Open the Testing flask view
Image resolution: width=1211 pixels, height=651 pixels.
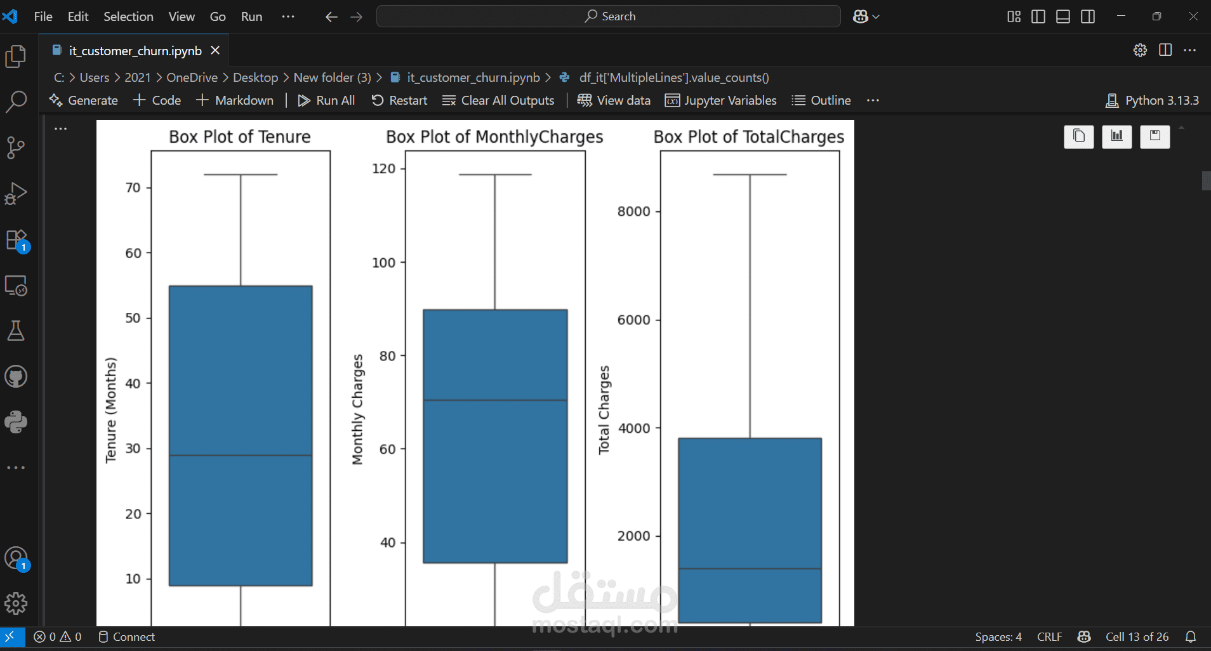[16, 331]
